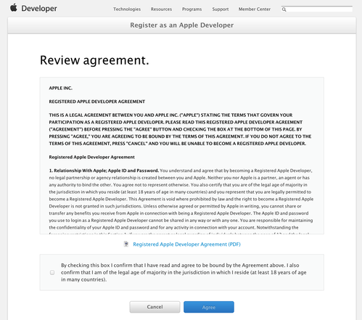
Task: Click the checkbox confirmation statement text
Action: tap(184, 272)
